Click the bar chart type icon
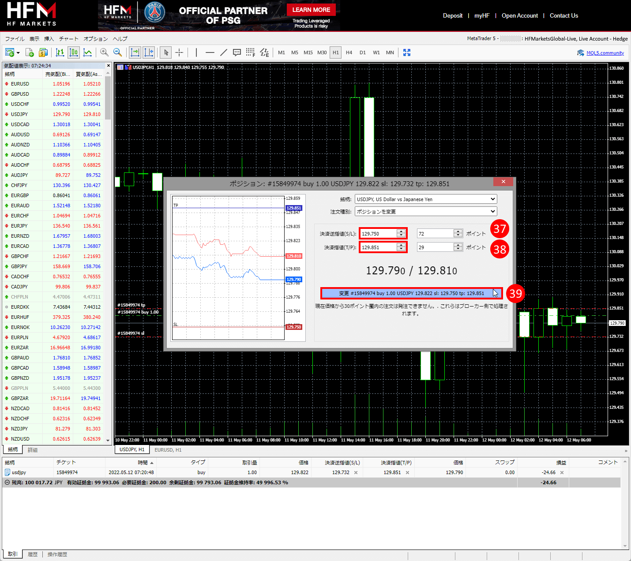The width and height of the screenshot is (631, 561). pos(60,52)
